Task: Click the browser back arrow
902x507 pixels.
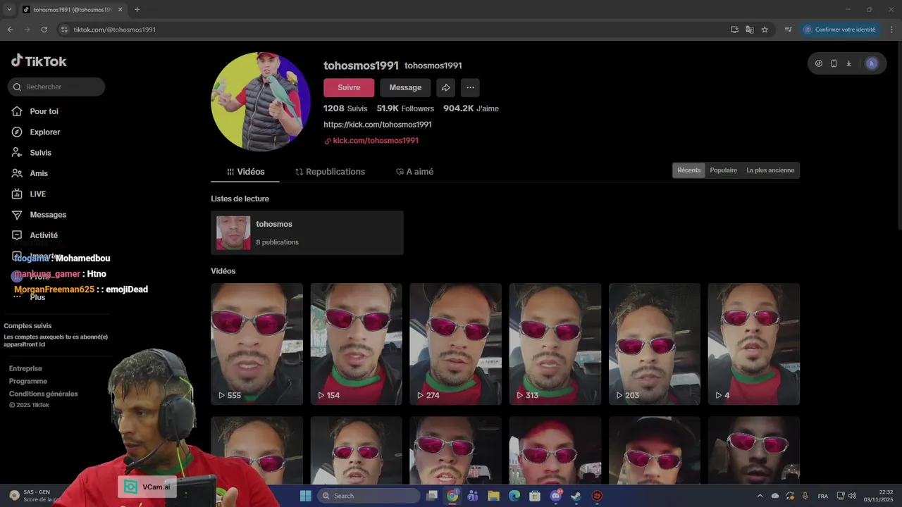Action: click(x=10, y=30)
